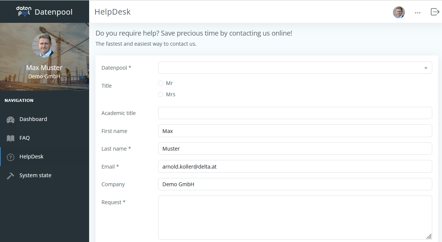Screen dimensions: 442x242
Task: Select the Mrs title radio button
Action: (x=161, y=94)
